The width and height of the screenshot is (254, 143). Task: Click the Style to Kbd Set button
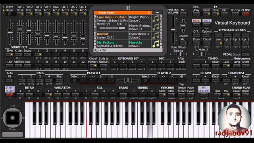click(x=104, y=66)
